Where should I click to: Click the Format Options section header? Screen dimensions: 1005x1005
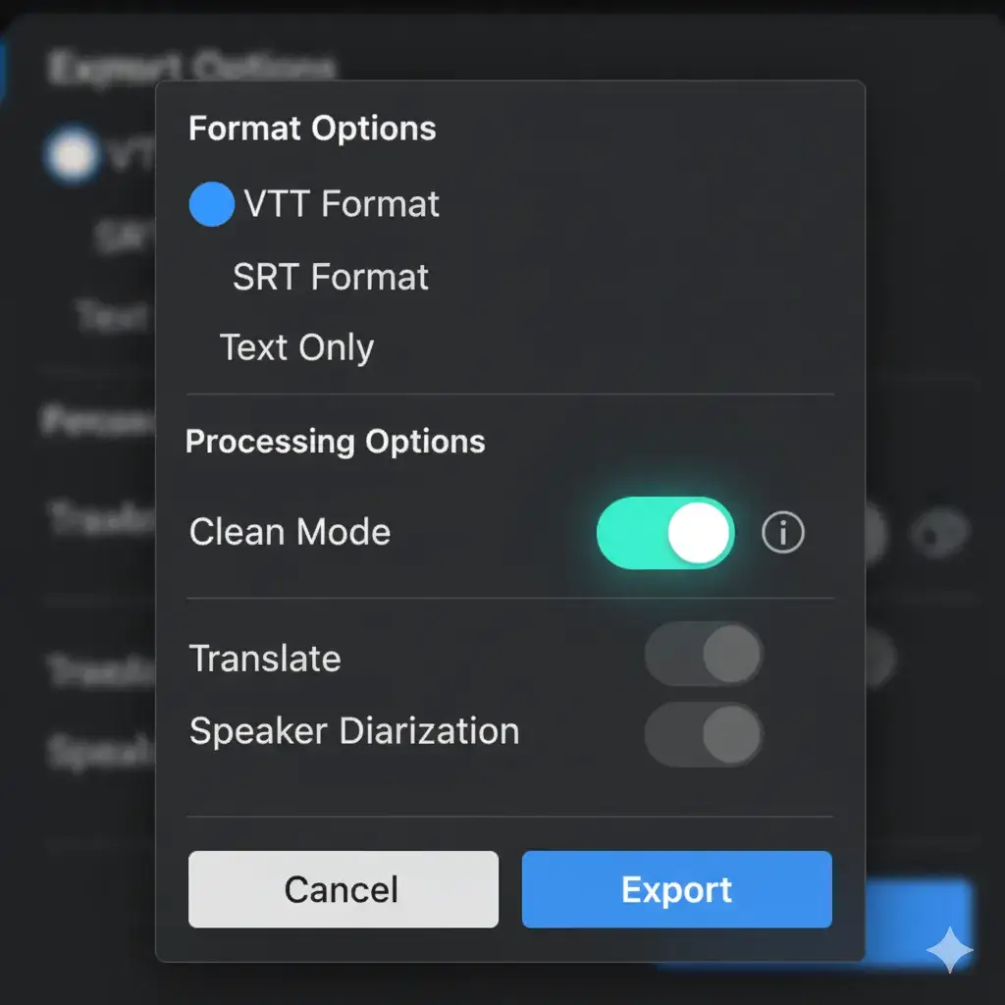[311, 129]
